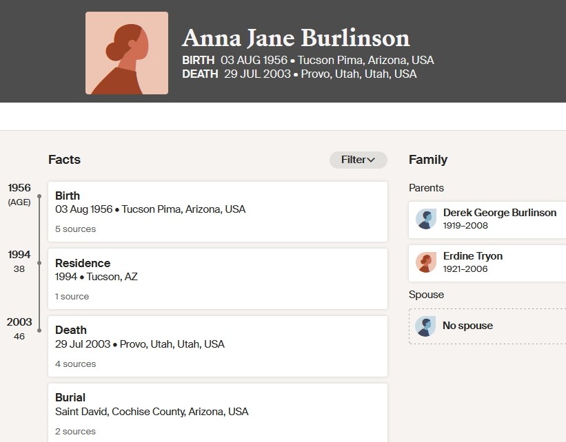View the 1 source for Residence

72,296
